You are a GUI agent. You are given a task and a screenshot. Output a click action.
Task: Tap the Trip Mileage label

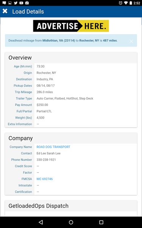tap(23, 92)
